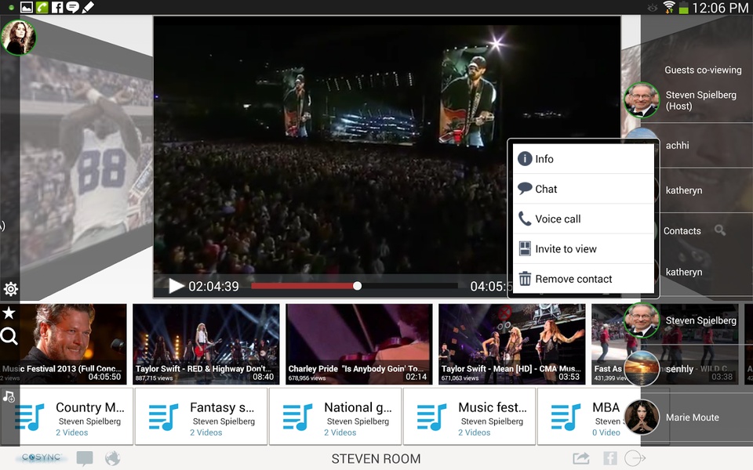Choose Invite to view from the menu
Screen dimensions: 753x470
pyautogui.click(x=584, y=249)
